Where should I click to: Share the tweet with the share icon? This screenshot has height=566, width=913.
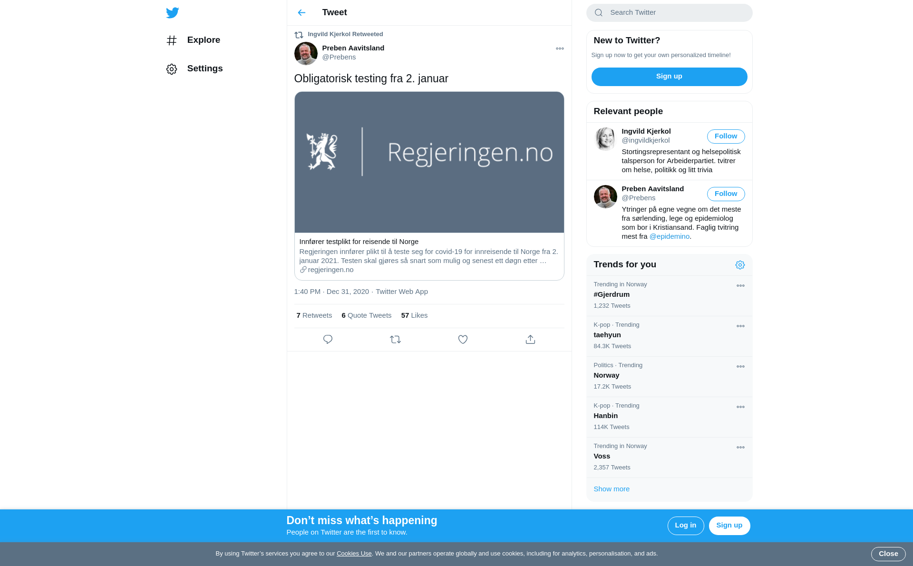coord(530,340)
